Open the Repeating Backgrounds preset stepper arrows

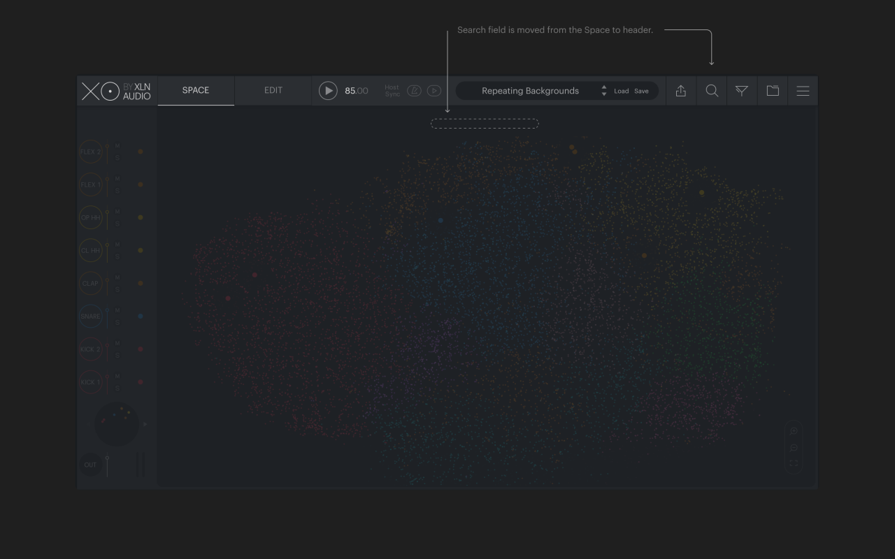coord(604,91)
